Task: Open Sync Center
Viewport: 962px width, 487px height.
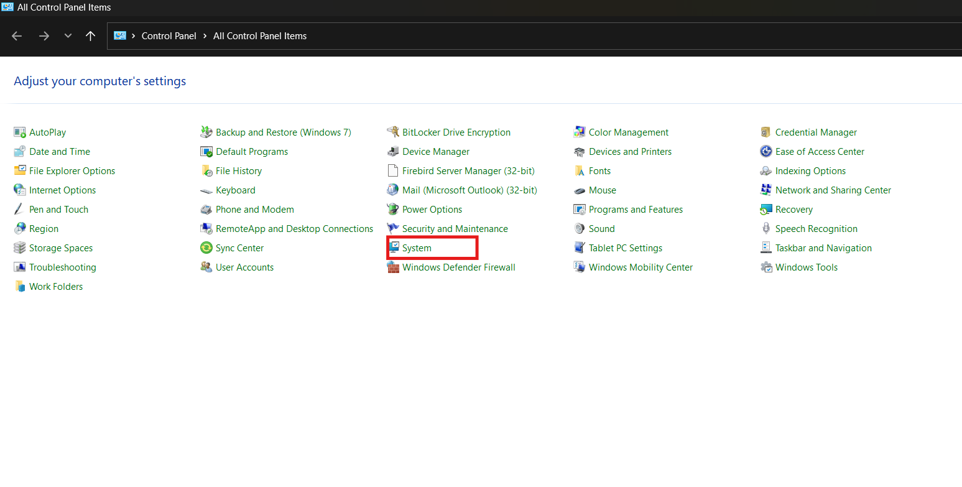Action: (239, 248)
